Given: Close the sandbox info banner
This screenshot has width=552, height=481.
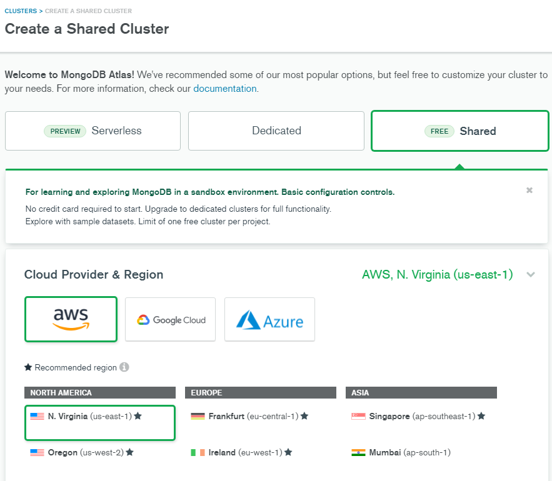Looking at the screenshot, I should coord(529,191).
